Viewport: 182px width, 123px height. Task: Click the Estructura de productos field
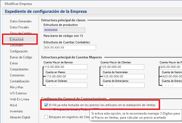64,30
